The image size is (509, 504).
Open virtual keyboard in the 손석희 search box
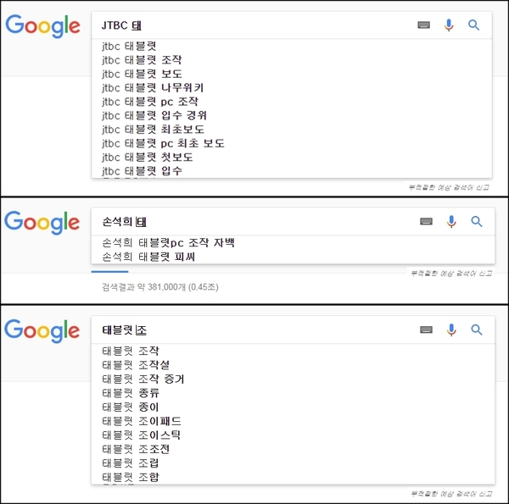pos(426,221)
